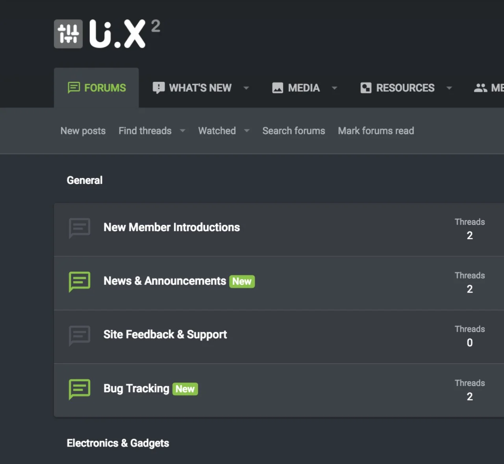
Task: Click the What's New alert icon
Action: tap(158, 87)
